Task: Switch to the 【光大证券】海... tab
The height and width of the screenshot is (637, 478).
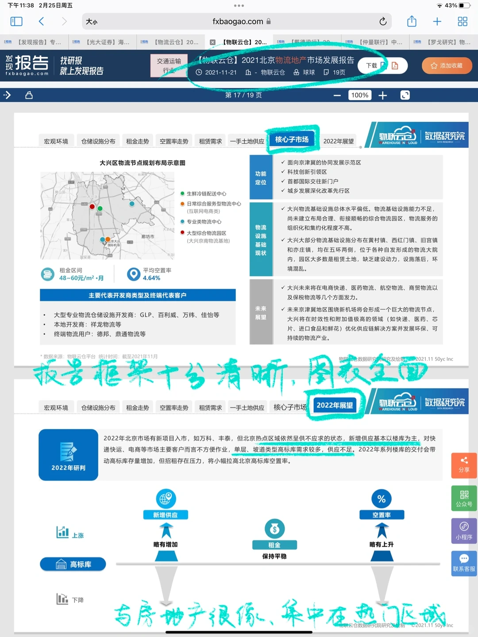Action: point(102,42)
